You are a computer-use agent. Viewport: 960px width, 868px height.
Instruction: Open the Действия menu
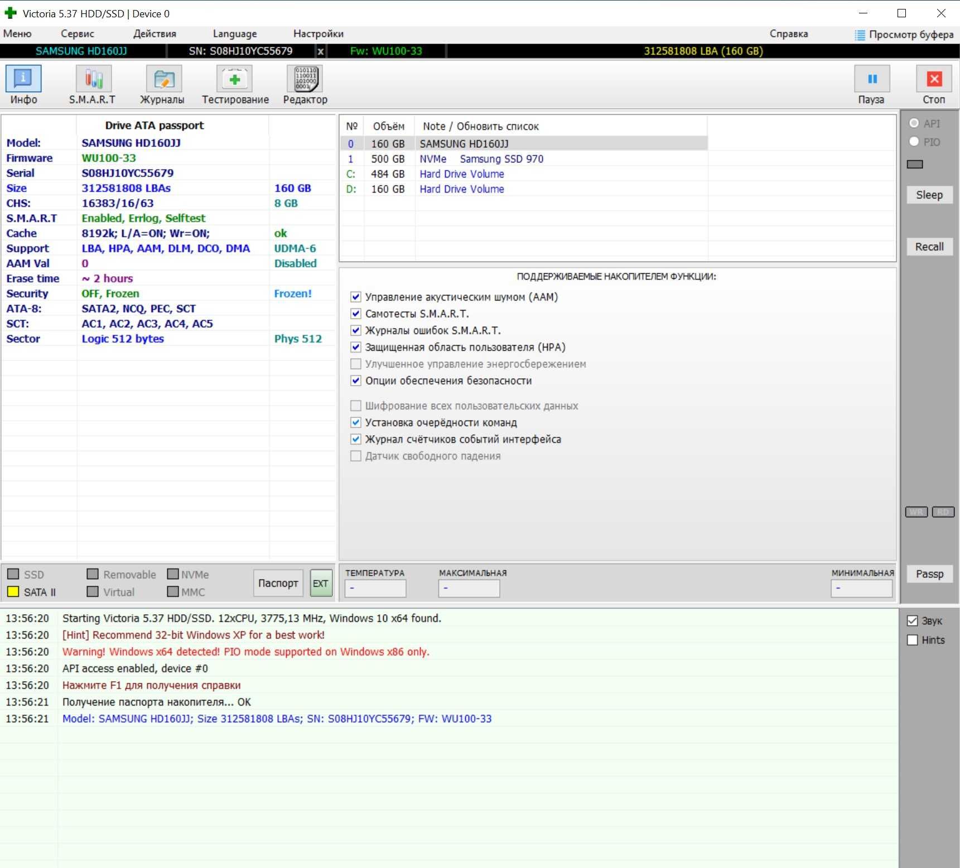point(155,34)
